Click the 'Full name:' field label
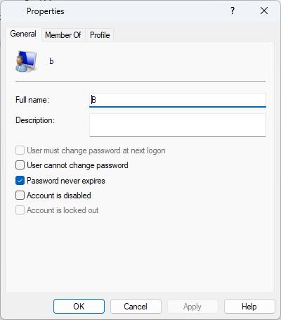 pyautogui.click(x=32, y=100)
